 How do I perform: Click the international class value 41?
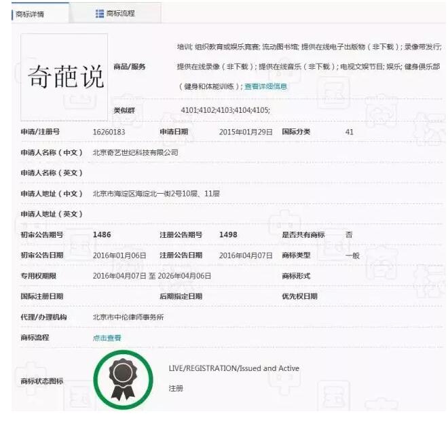(x=349, y=133)
